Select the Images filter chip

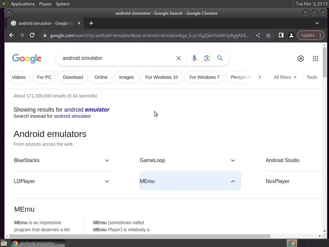click(x=126, y=77)
